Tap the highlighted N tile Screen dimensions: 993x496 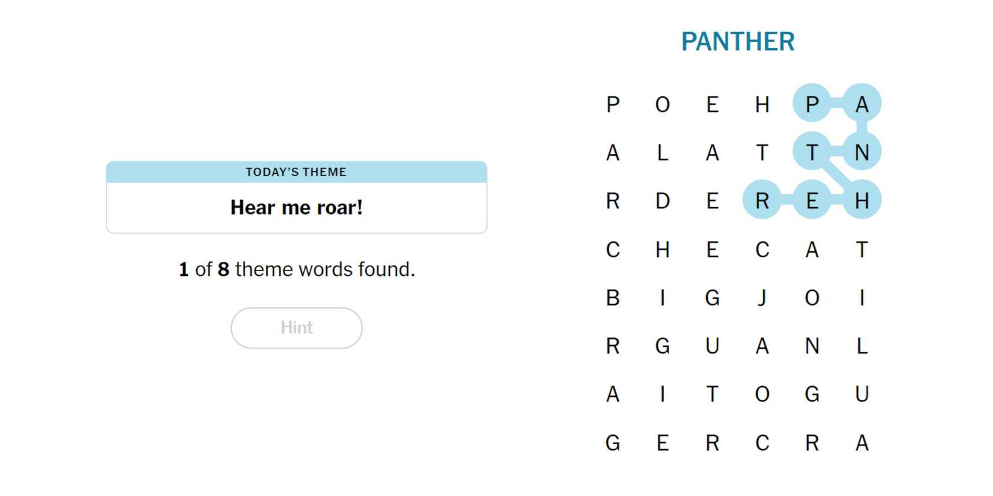[x=862, y=152]
